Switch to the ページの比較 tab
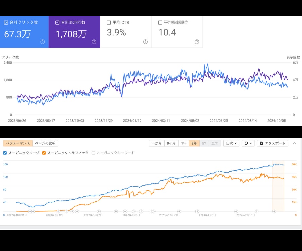The image size is (302, 251). point(45,143)
